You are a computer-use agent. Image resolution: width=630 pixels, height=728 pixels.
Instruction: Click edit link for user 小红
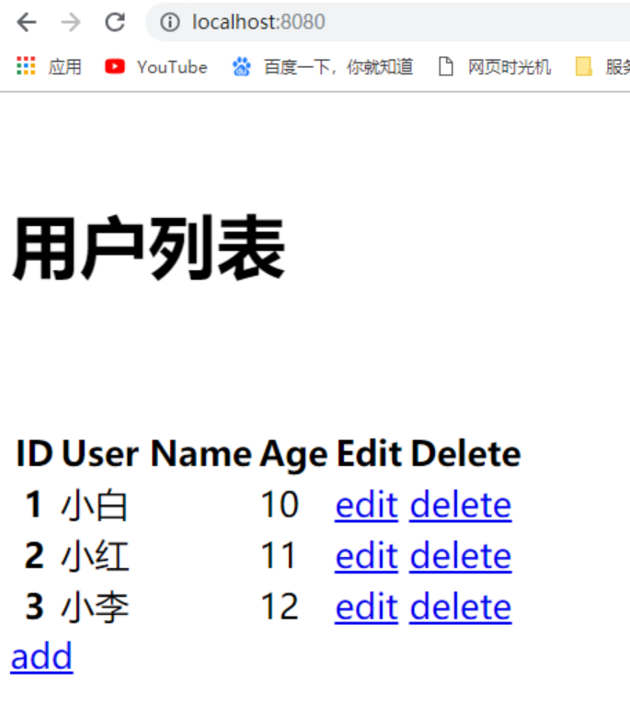pos(367,556)
